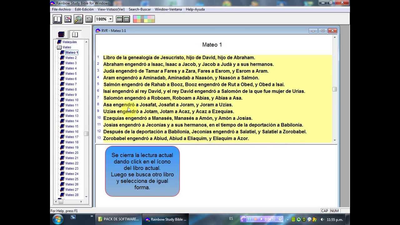
Task: Click verse 13 starting with Zorobabel
Action: (176, 138)
